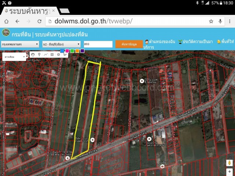Switch to the ระบบค้นหารูป browser tab
This screenshot has height=176, width=235.
[x=29, y=11]
